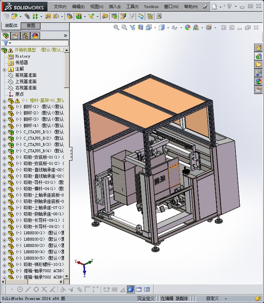Click the Show Hidden Components icon
The height and width of the screenshot is (303, 264).
point(69,16)
